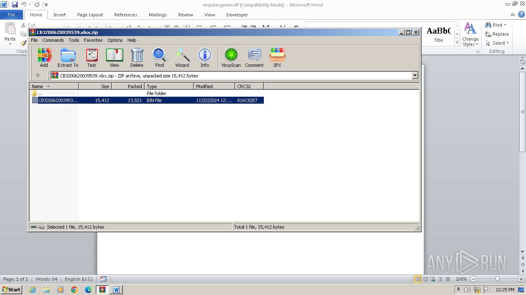The image size is (526, 295).
Task: Click Word status bar proofing macro icon
Action: [103, 279]
